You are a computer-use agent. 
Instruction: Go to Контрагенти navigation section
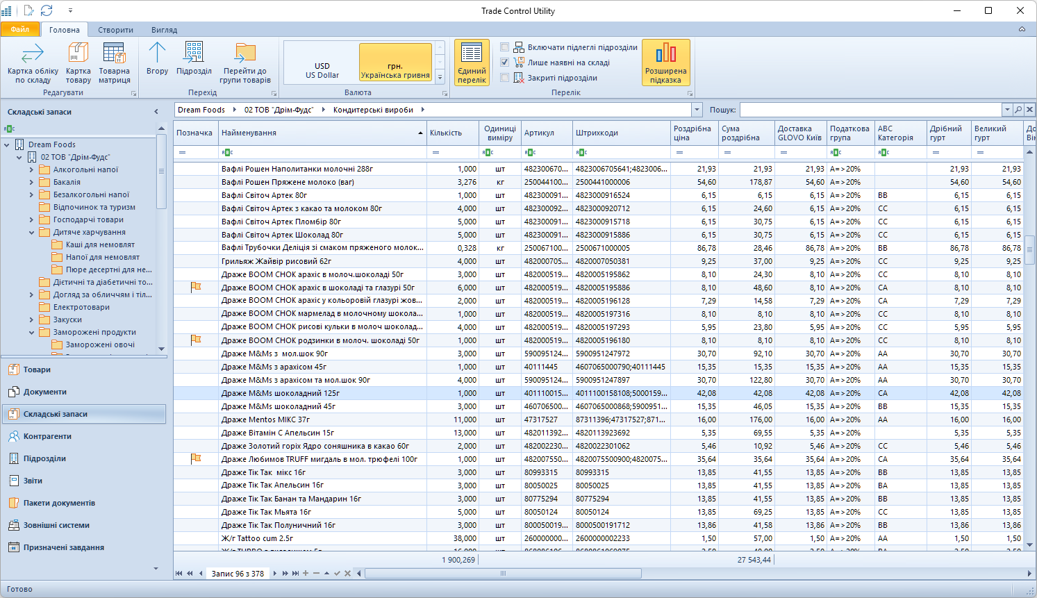(47, 436)
